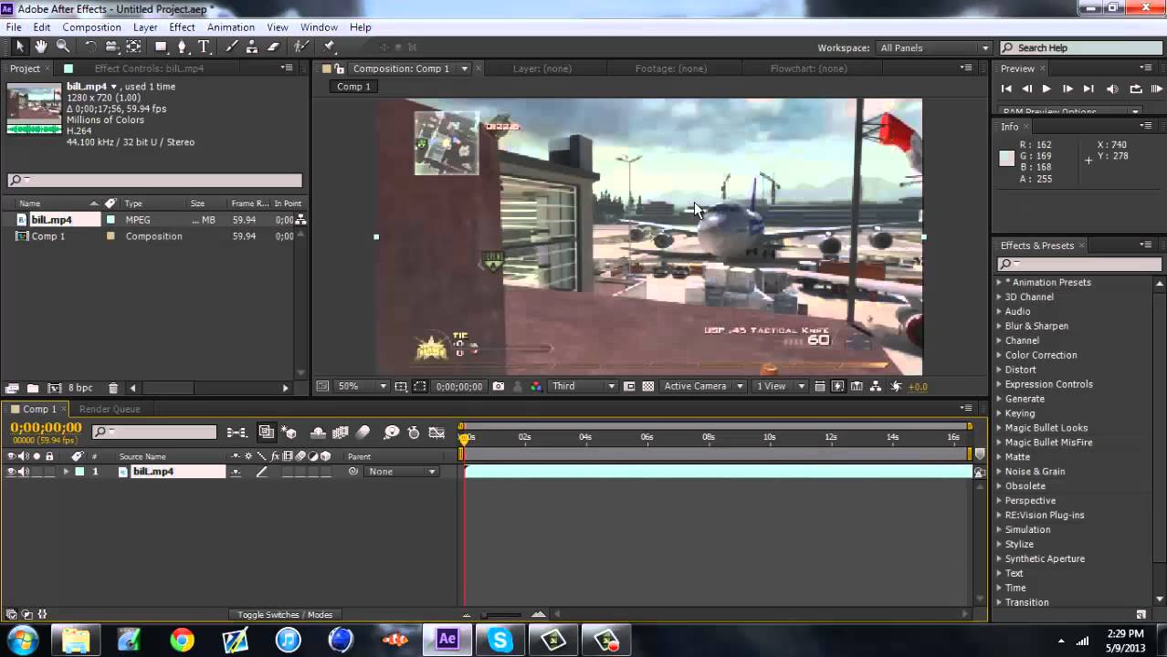1167x657 pixels.
Task: Click the Graph Editor icon in timeline
Action: pos(437,433)
